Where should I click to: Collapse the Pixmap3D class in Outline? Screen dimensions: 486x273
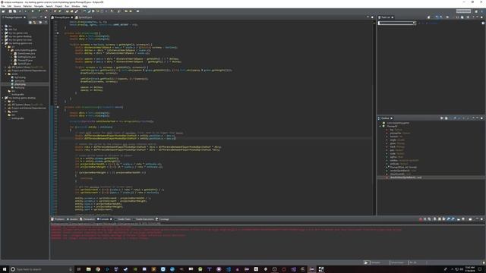pos(380,127)
